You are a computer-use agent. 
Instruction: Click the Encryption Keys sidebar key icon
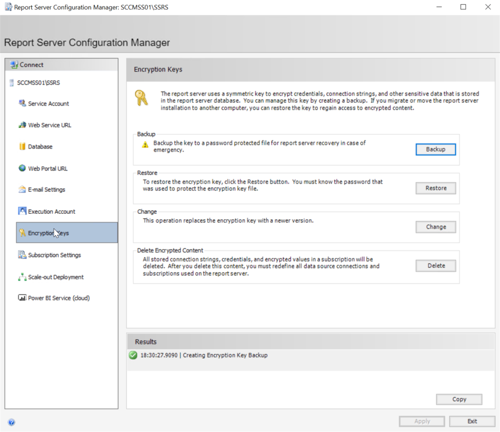[22, 233]
